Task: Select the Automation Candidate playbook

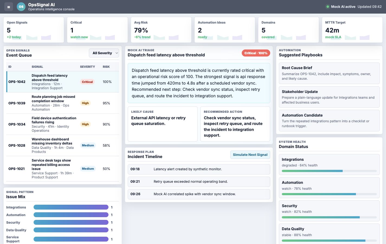Action: 329,121
